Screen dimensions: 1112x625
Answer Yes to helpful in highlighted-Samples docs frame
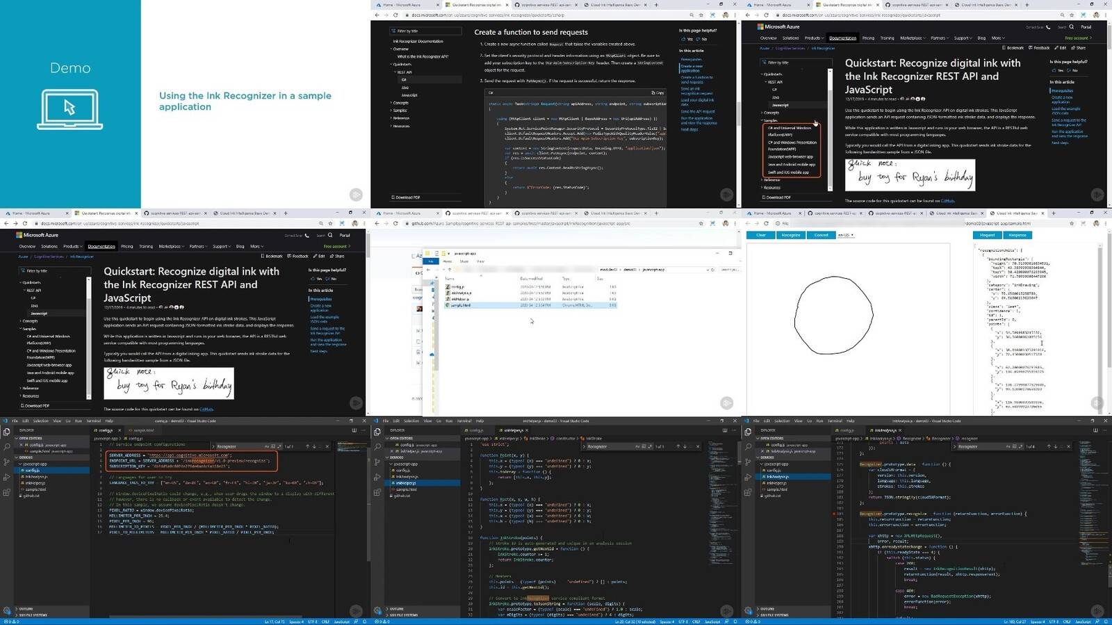[1058, 70]
